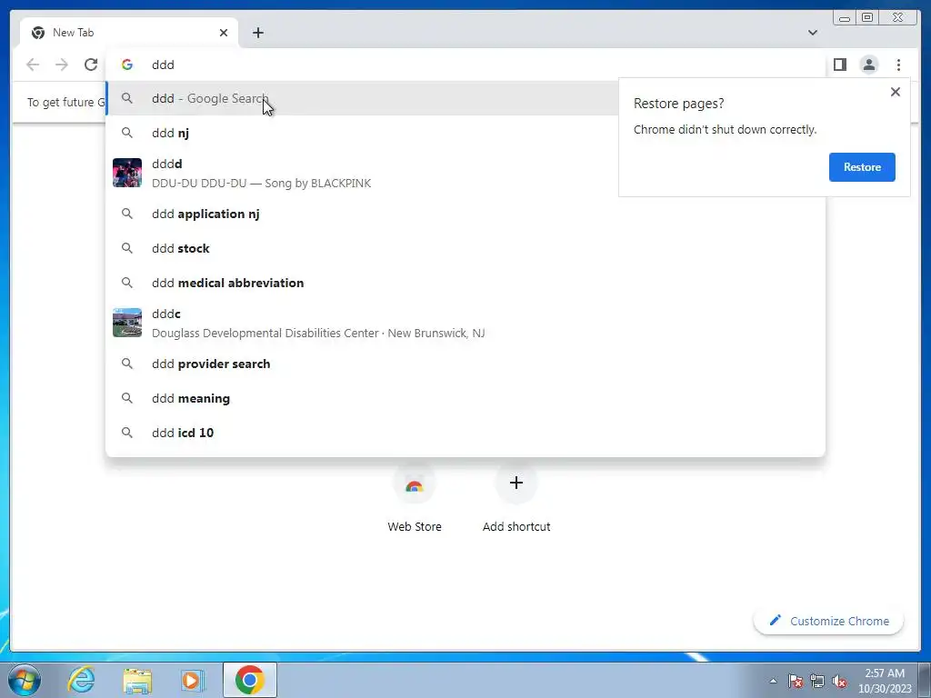Show hidden system tray icons
Viewport: 931px width, 698px height.
tap(773, 681)
